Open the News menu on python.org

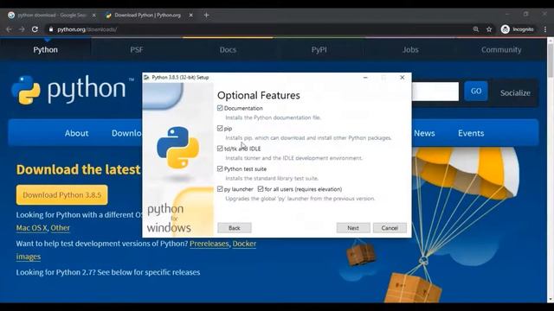click(424, 133)
